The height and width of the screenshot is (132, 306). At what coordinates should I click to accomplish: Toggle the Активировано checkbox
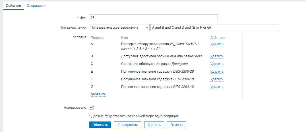click(91, 107)
